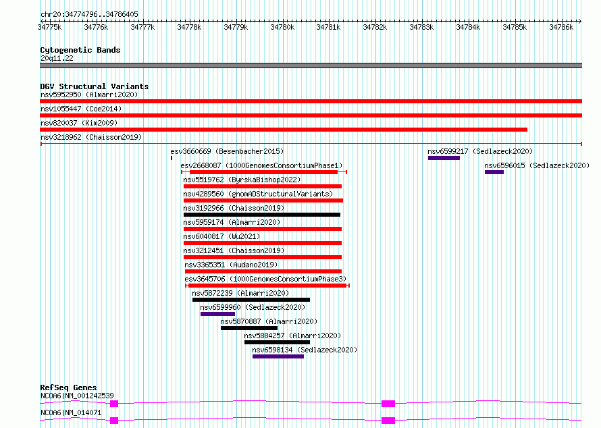
Task: Click the DGV Structural Variants track heading
Action: [95, 86]
